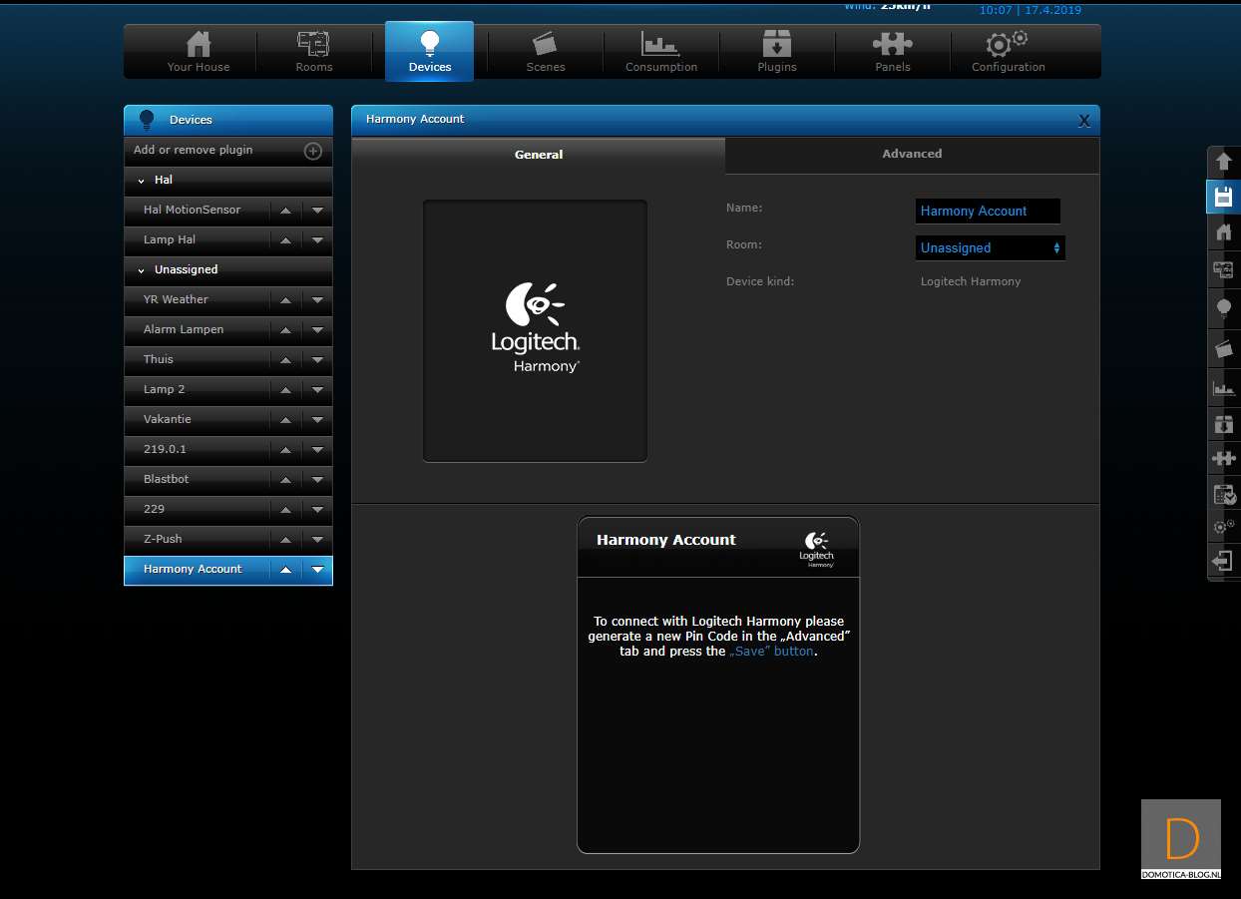Select Blastbot in the devices list
The width and height of the screenshot is (1241, 899).
[197, 479]
